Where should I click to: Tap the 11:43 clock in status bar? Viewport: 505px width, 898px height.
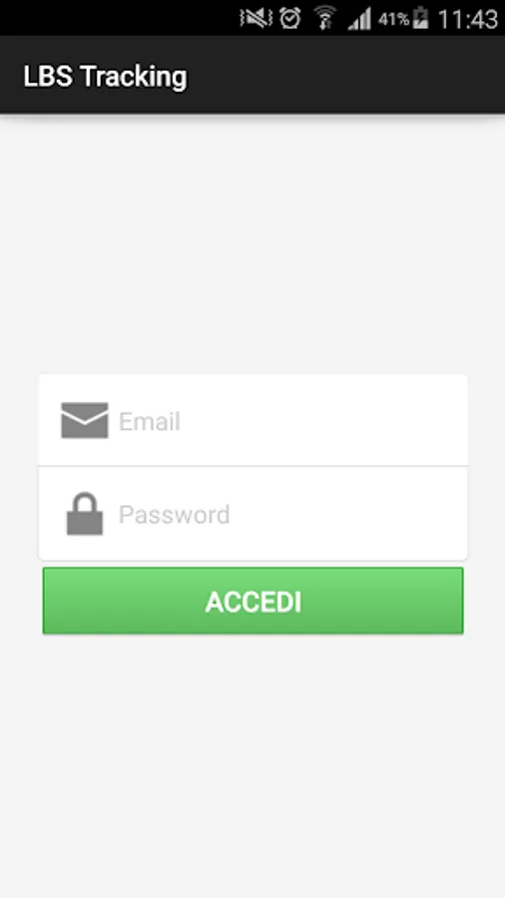coord(468,20)
